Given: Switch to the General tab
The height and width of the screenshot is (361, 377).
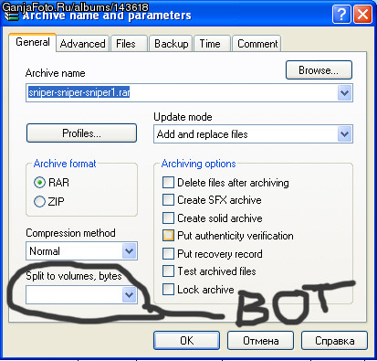Looking at the screenshot, I should pyautogui.click(x=33, y=42).
